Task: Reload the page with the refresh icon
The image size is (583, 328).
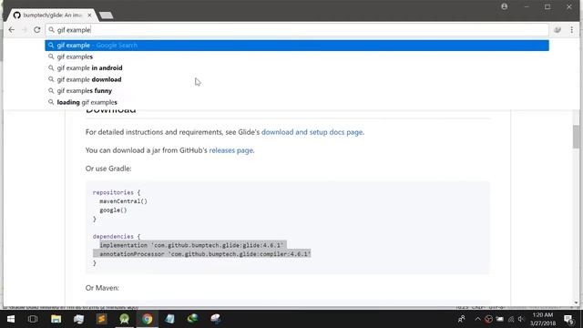Action: tap(36, 30)
